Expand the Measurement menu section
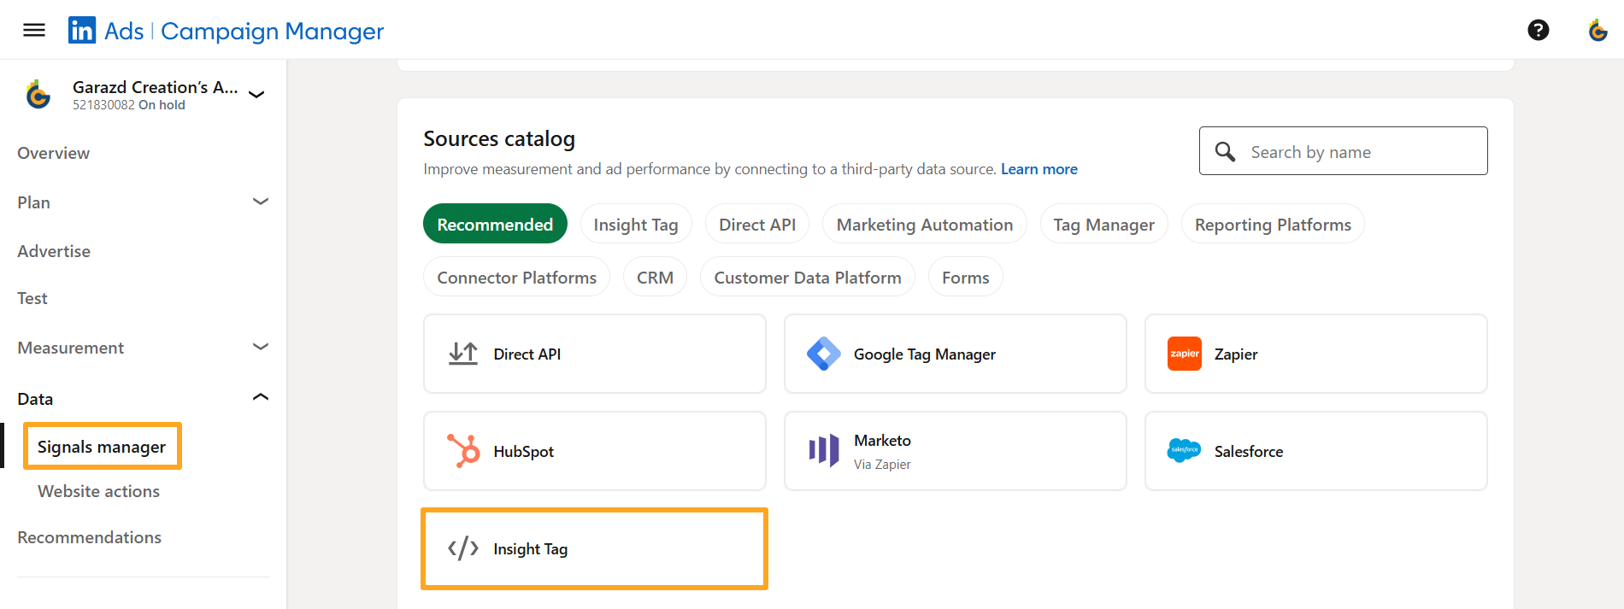 (x=261, y=348)
